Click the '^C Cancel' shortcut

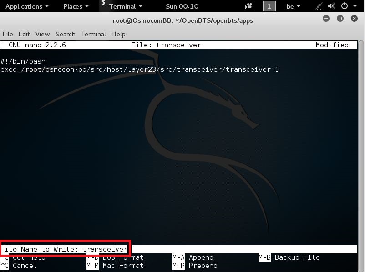point(19,266)
